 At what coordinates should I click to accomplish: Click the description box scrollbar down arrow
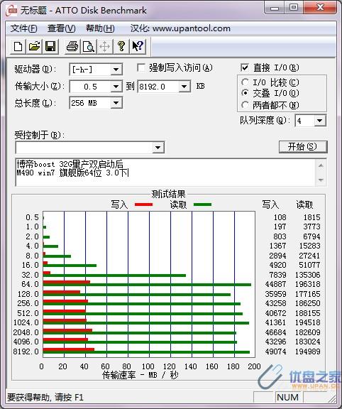coord(321,180)
